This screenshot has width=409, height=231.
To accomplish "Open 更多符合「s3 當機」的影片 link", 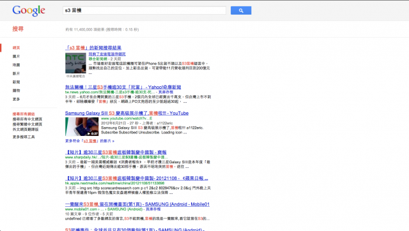I will point(89,141).
